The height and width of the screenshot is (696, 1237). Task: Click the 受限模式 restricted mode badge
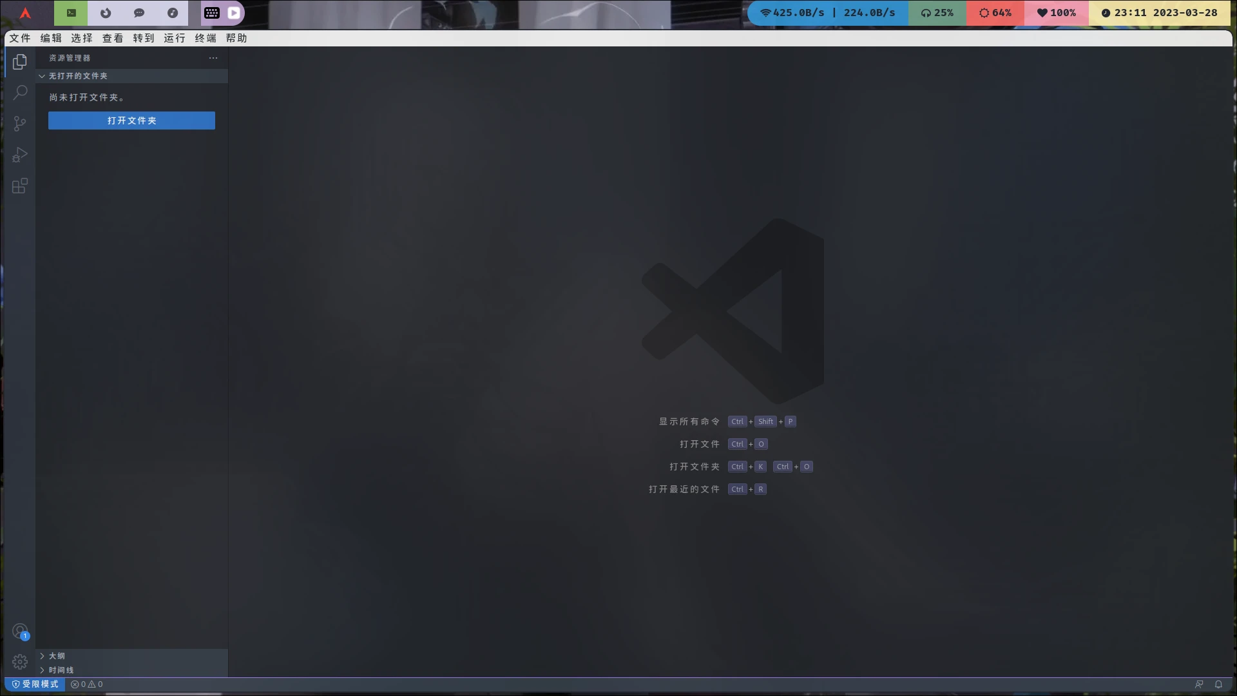click(34, 684)
